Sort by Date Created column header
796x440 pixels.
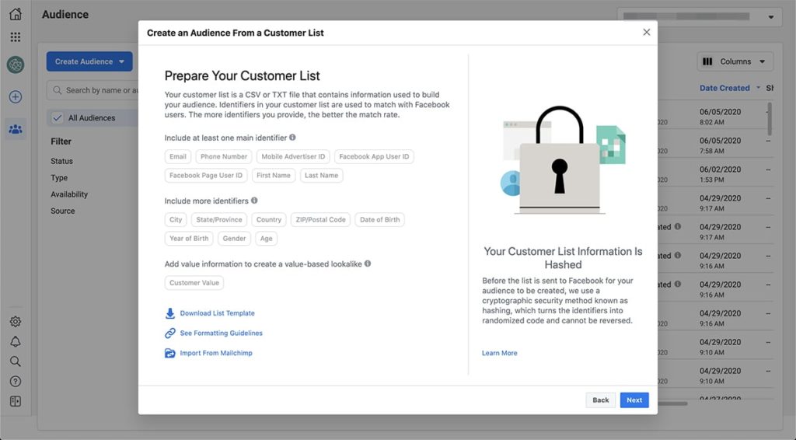pyautogui.click(x=724, y=88)
